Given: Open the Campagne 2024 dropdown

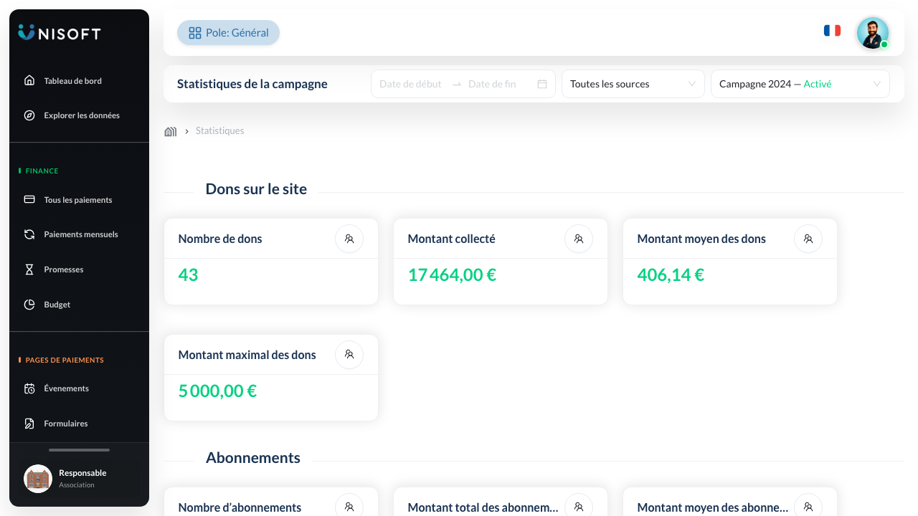Looking at the screenshot, I should point(800,84).
